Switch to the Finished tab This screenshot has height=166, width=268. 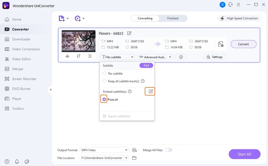coord(173,18)
